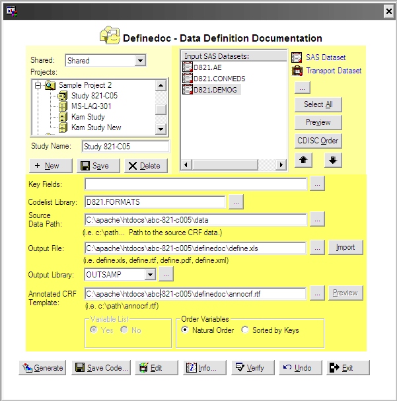Open the Edit button
The image size is (397, 401).
pos(157,368)
